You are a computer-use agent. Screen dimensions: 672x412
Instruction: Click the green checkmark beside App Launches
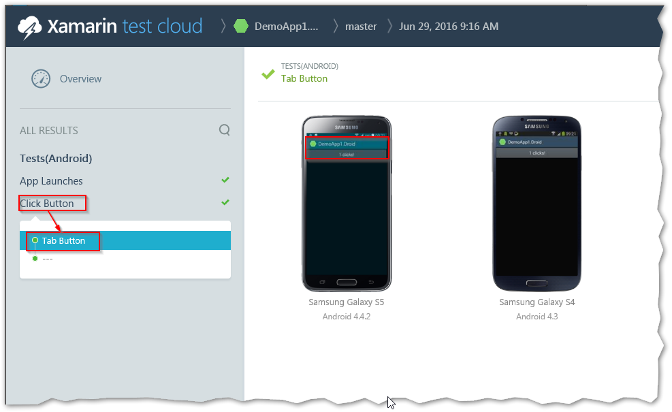(x=225, y=180)
